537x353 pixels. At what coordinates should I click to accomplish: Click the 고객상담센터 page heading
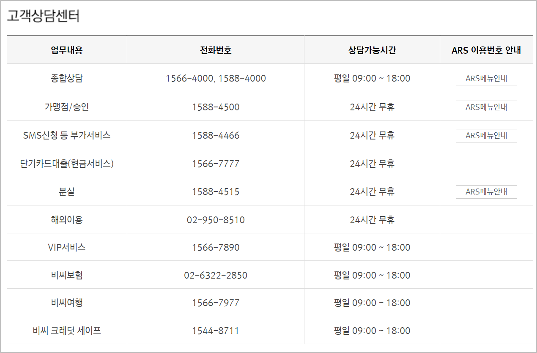coord(43,16)
